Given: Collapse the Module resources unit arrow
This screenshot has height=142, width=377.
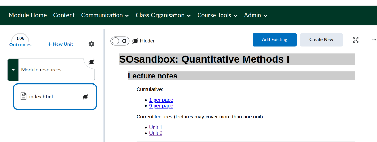Looking at the screenshot, I should pyautogui.click(x=13, y=70).
